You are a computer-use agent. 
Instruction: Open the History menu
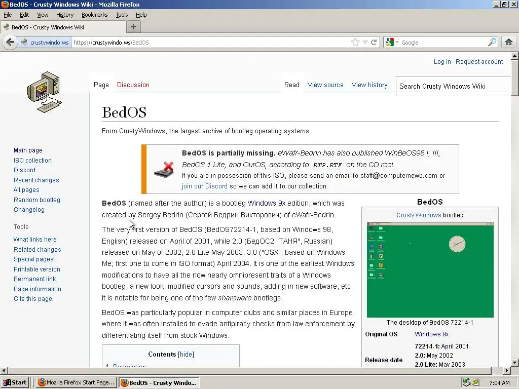[x=65, y=15]
